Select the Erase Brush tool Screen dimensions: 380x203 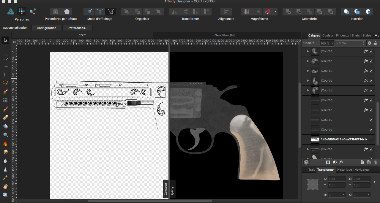5,118
